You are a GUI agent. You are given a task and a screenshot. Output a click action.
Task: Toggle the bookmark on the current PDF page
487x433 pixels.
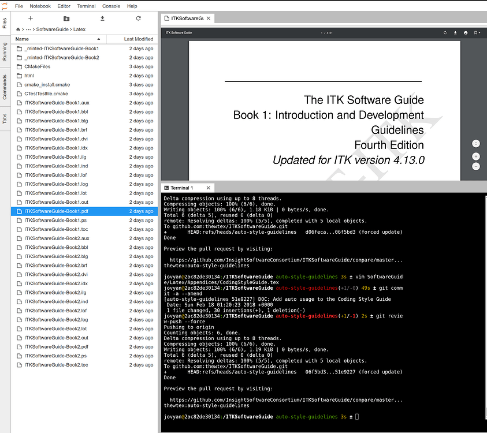coord(476,33)
